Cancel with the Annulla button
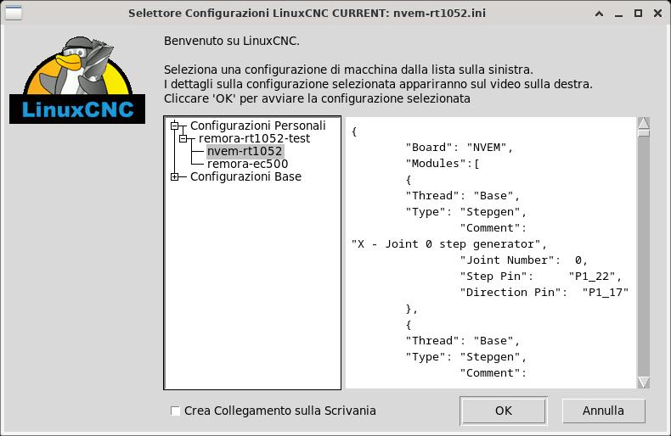The height and width of the screenshot is (436, 671). pos(603,411)
